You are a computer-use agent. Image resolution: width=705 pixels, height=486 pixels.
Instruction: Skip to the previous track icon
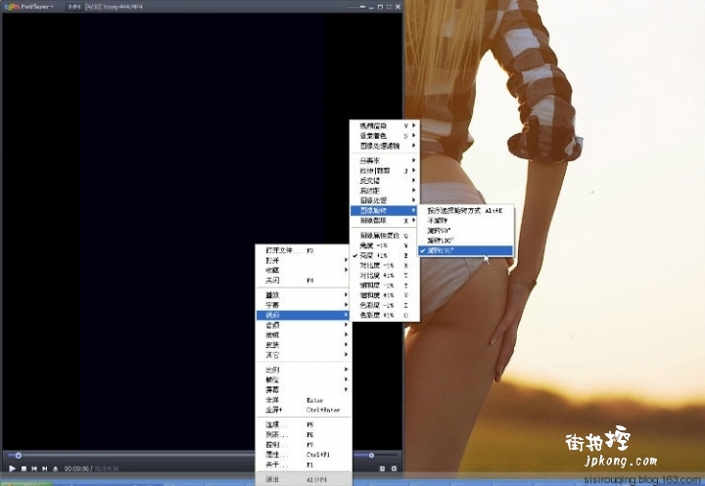34,469
